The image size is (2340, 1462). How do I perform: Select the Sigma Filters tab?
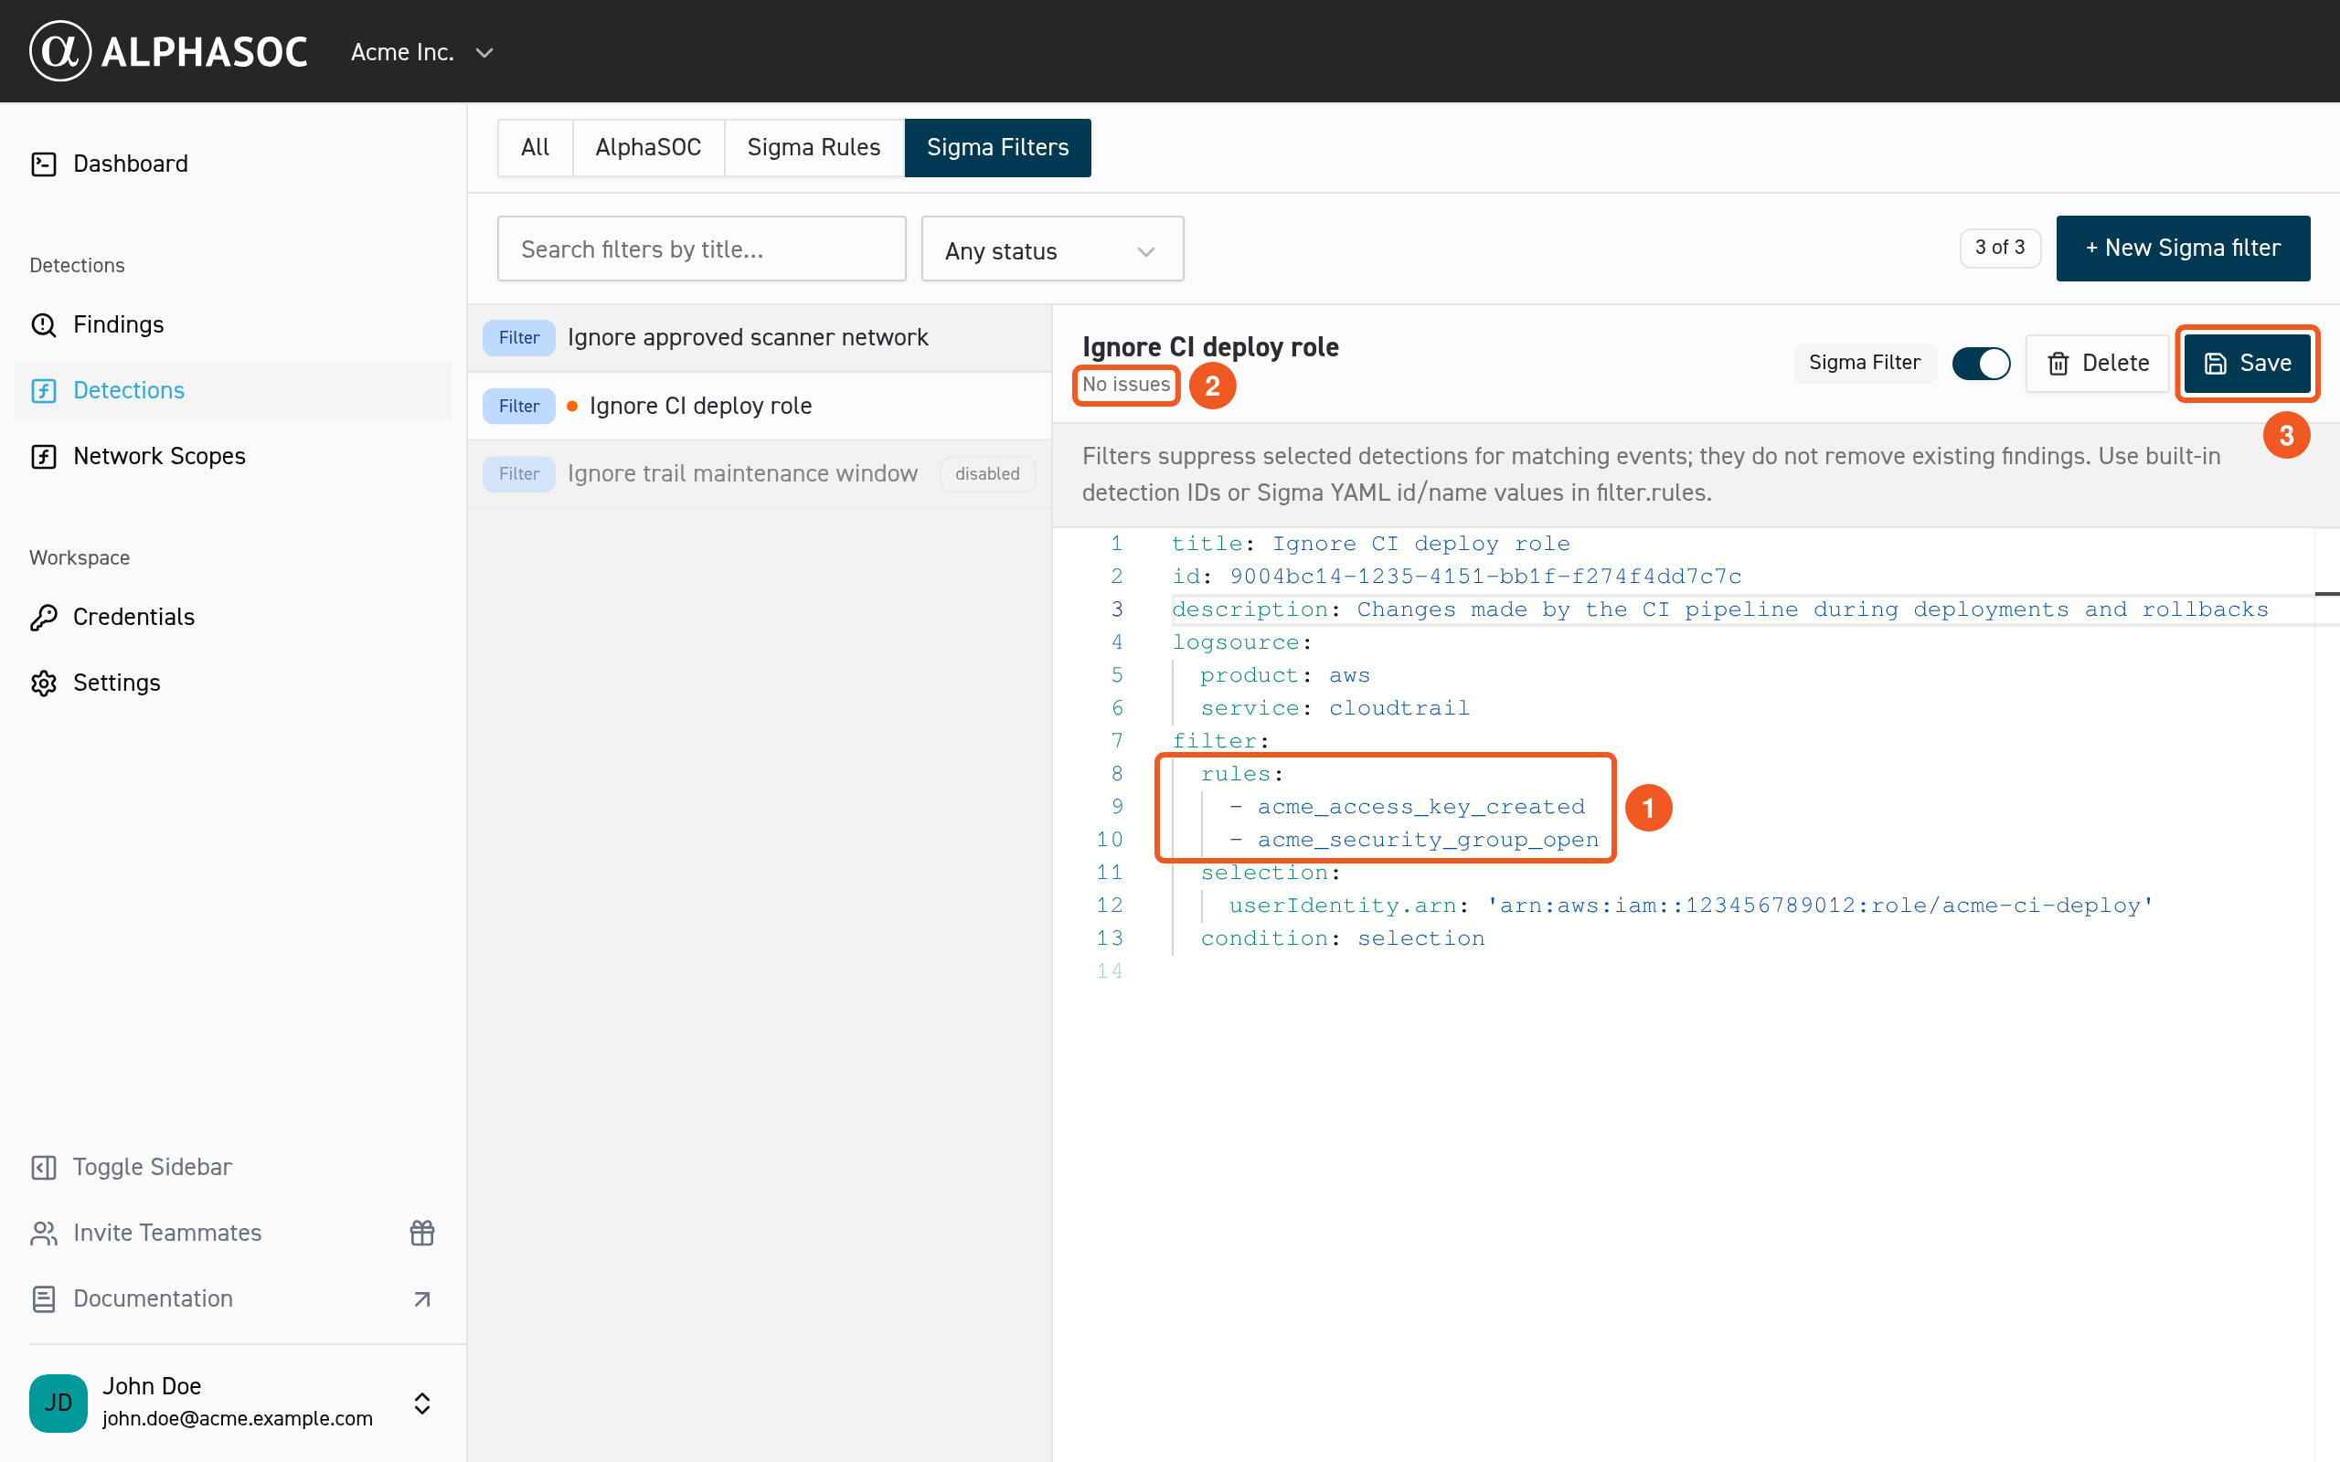(997, 147)
